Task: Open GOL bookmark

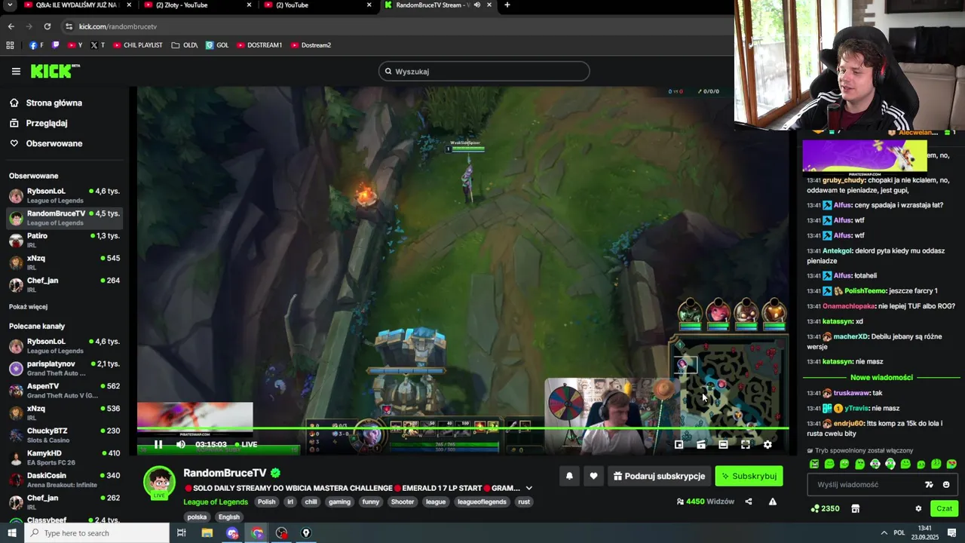Action: (217, 45)
